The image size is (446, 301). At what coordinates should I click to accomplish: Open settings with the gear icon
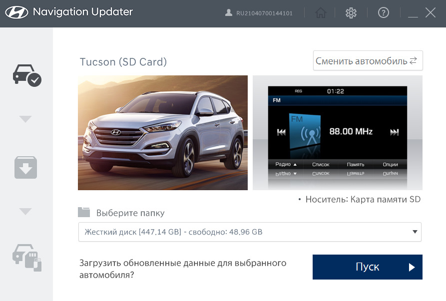point(351,13)
